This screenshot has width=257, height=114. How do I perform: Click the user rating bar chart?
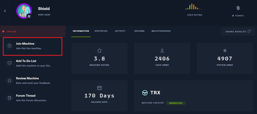pyautogui.click(x=195, y=7)
